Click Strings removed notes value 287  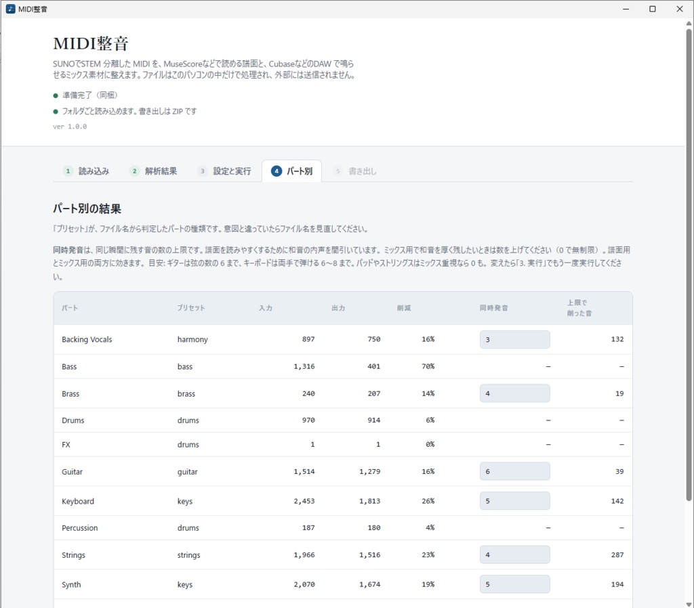point(617,555)
